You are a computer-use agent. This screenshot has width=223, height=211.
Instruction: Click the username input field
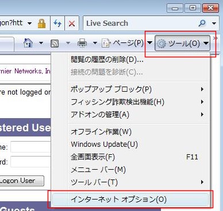[x=30, y=147]
